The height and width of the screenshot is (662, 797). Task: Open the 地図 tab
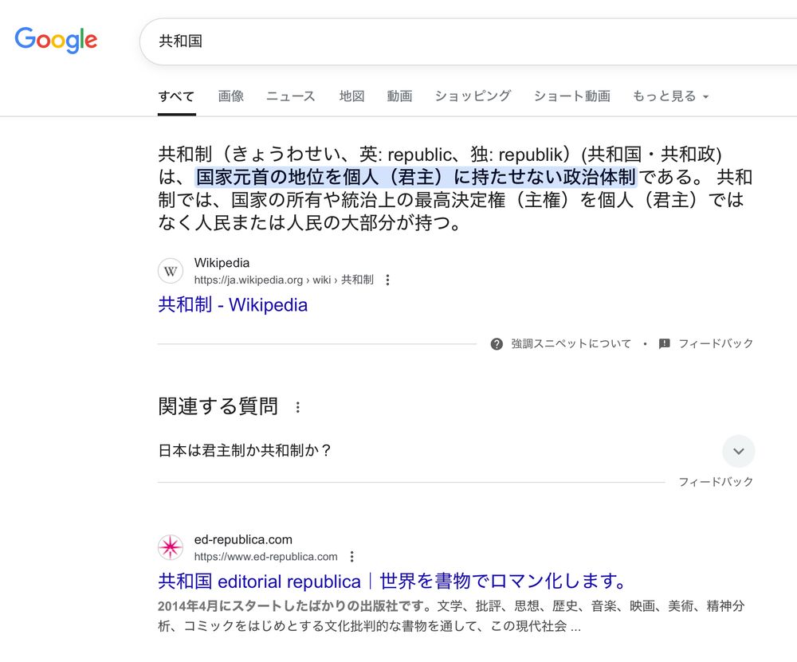(351, 96)
